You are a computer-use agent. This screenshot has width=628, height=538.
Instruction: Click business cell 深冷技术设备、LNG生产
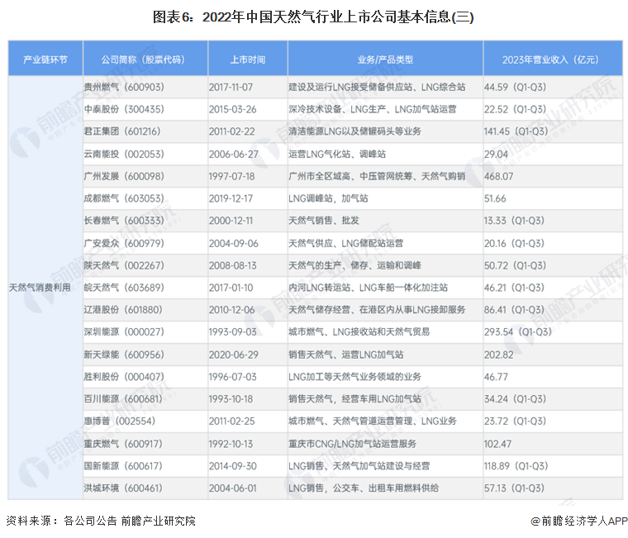click(x=373, y=109)
